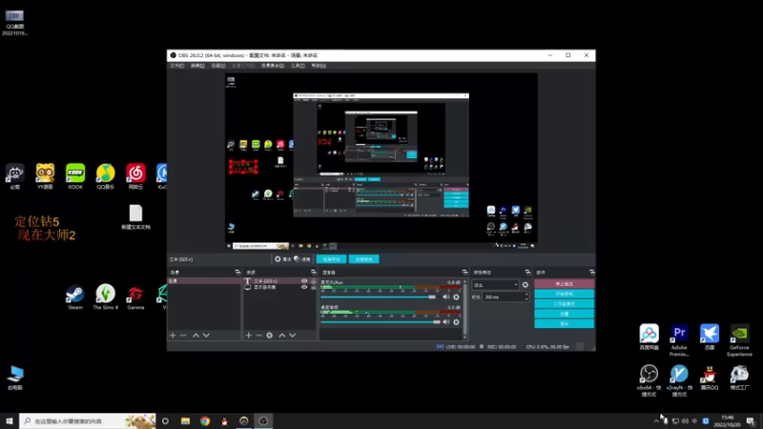
Task: Open File Explorer from the taskbar
Action: click(x=185, y=420)
